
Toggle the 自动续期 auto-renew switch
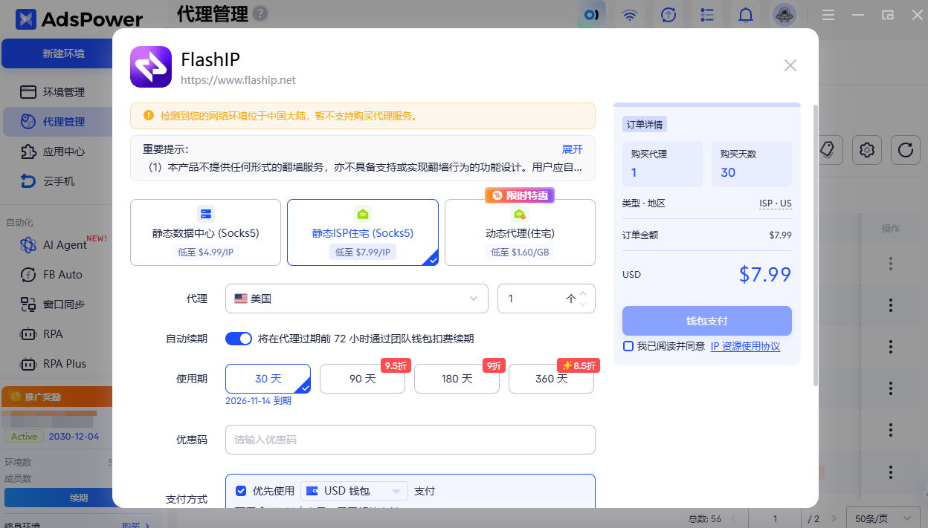tap(239, 339)
